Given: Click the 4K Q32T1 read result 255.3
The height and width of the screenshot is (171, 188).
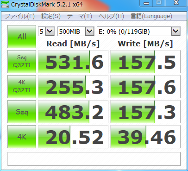Looking at the screenshot, I should click(73, 87).
